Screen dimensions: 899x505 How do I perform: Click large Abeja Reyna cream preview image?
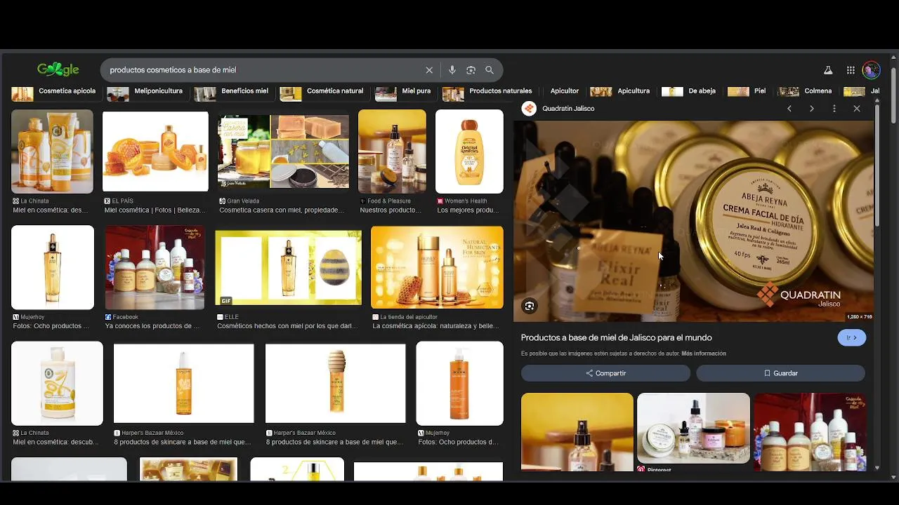pyautogui.click(x=694, y=221)
